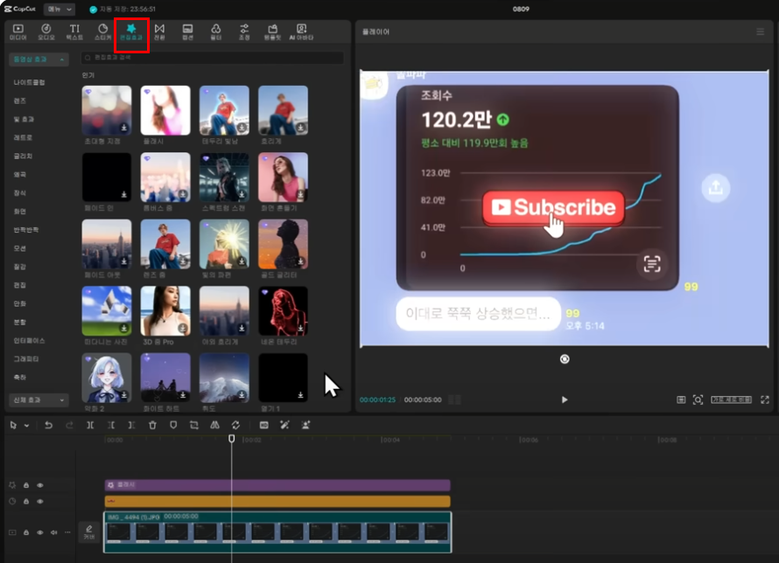The width and height of the screenshot is (779, 563).
Task: Open the 메뉴 dropdown next to CapCut logo
Action: [60, 9]
